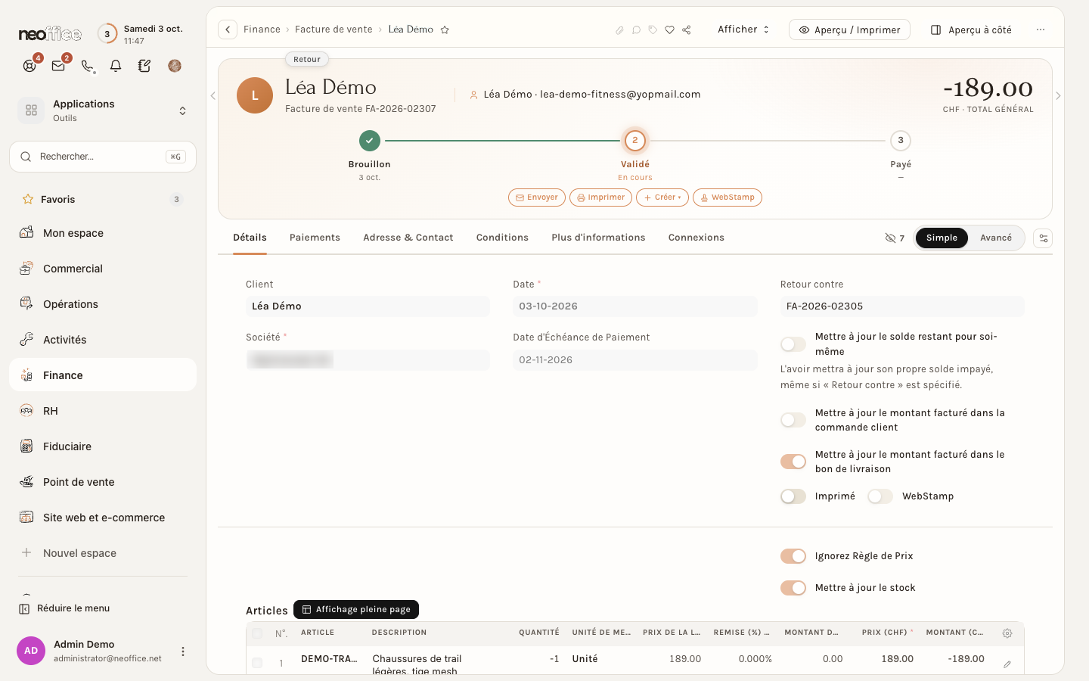Show the 7 hidden fields
The height and width of the screenshot is (681, 1089).
[x=895, y=238]
